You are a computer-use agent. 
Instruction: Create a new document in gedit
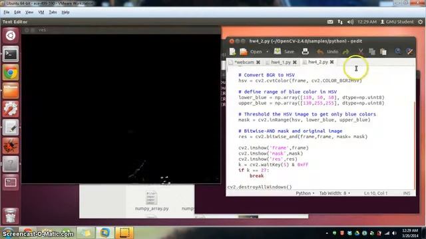coord(232,52)
